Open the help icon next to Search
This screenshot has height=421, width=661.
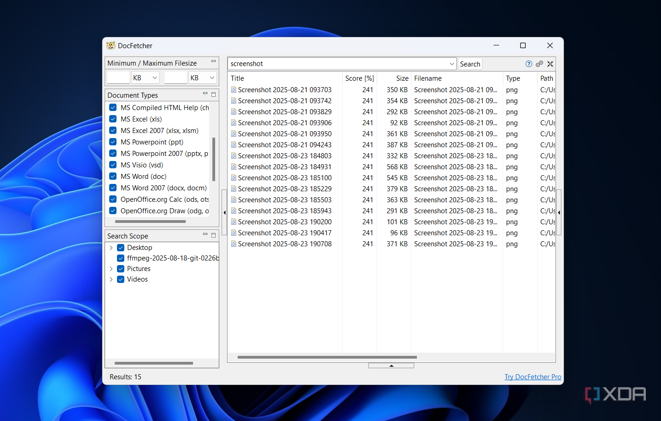(528, 64)
